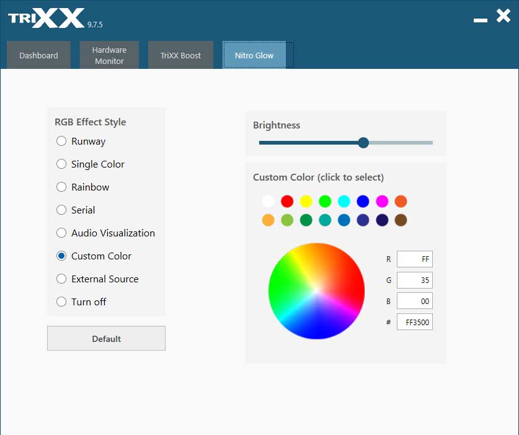This screenshot has width=519, height=435.
Task: Go to the TriXX Boost tab
Action: tap(180, 55)
